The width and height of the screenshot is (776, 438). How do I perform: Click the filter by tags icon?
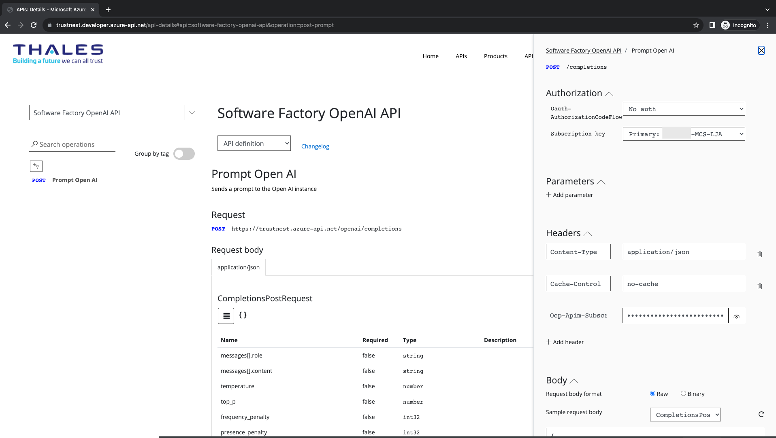click(x=36, y=166)
